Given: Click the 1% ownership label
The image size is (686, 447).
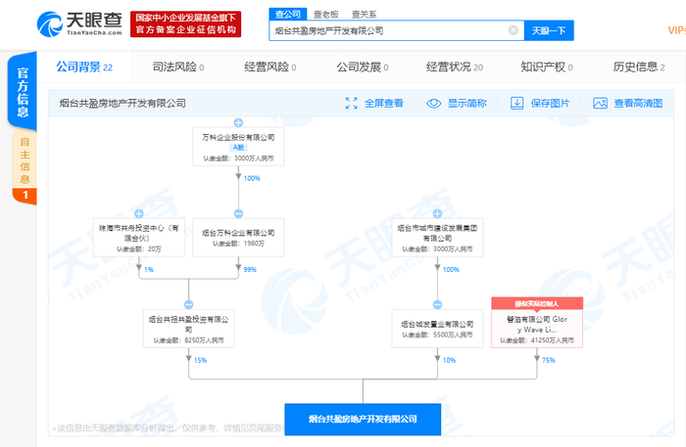Looking at the screenshot, I should (x=149, y=269).
